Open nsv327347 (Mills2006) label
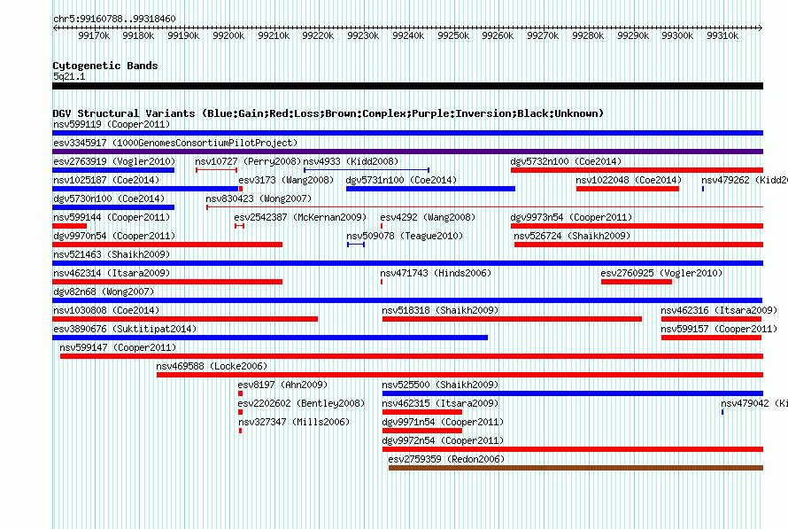 (294, 422)
